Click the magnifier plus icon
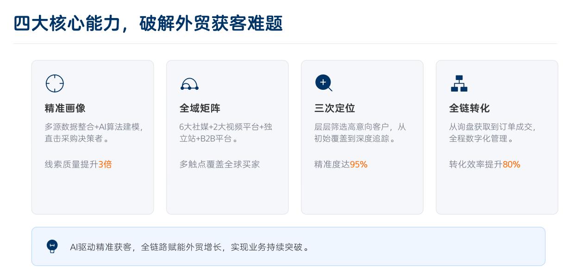Screen dimensions: 575x279 point(324,83)
